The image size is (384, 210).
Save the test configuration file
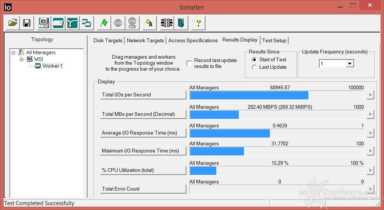27,23
